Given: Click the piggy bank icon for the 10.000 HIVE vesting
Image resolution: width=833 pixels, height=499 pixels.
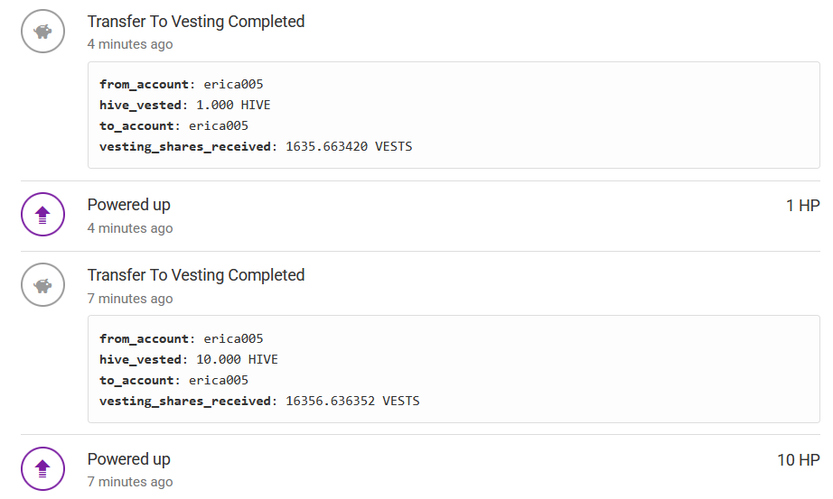Looking at the screenshot, I should (x=42, y=285).
